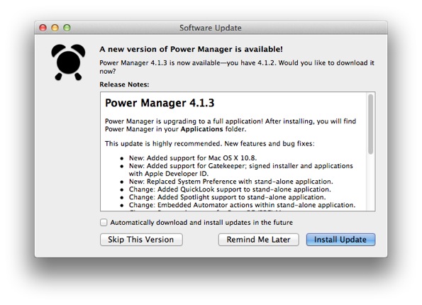Screen dimensions: 422x305
Task: Click the Power Manager alarm clock icon
Action: pyautogui.click(x=68, y=62)
